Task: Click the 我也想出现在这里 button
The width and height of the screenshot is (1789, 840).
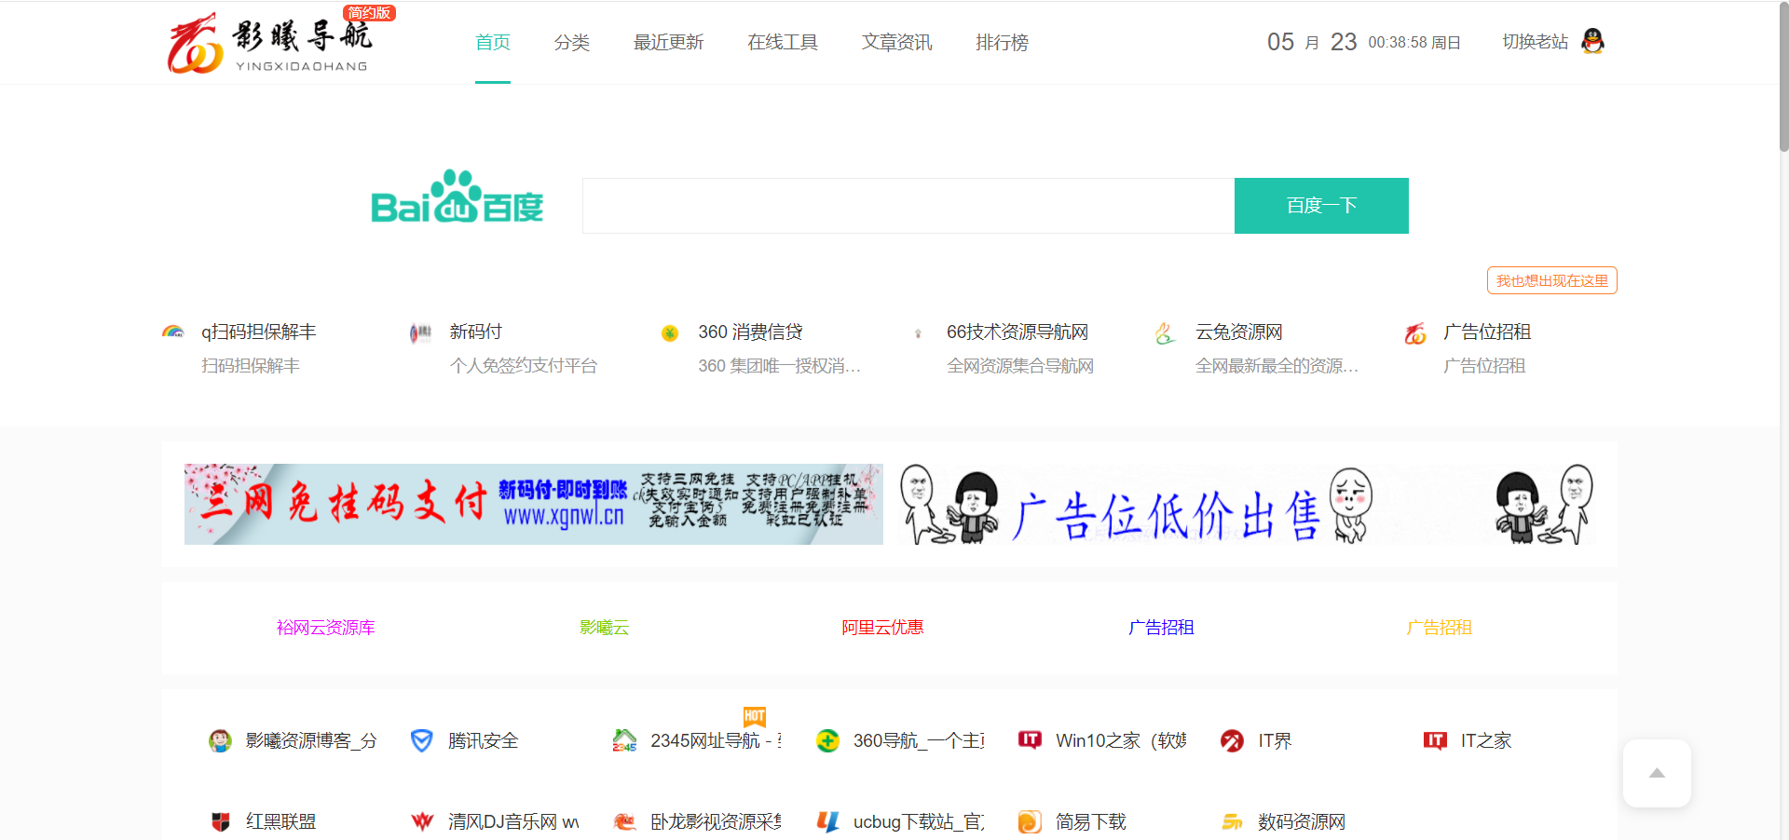Action: [1552, 280]
